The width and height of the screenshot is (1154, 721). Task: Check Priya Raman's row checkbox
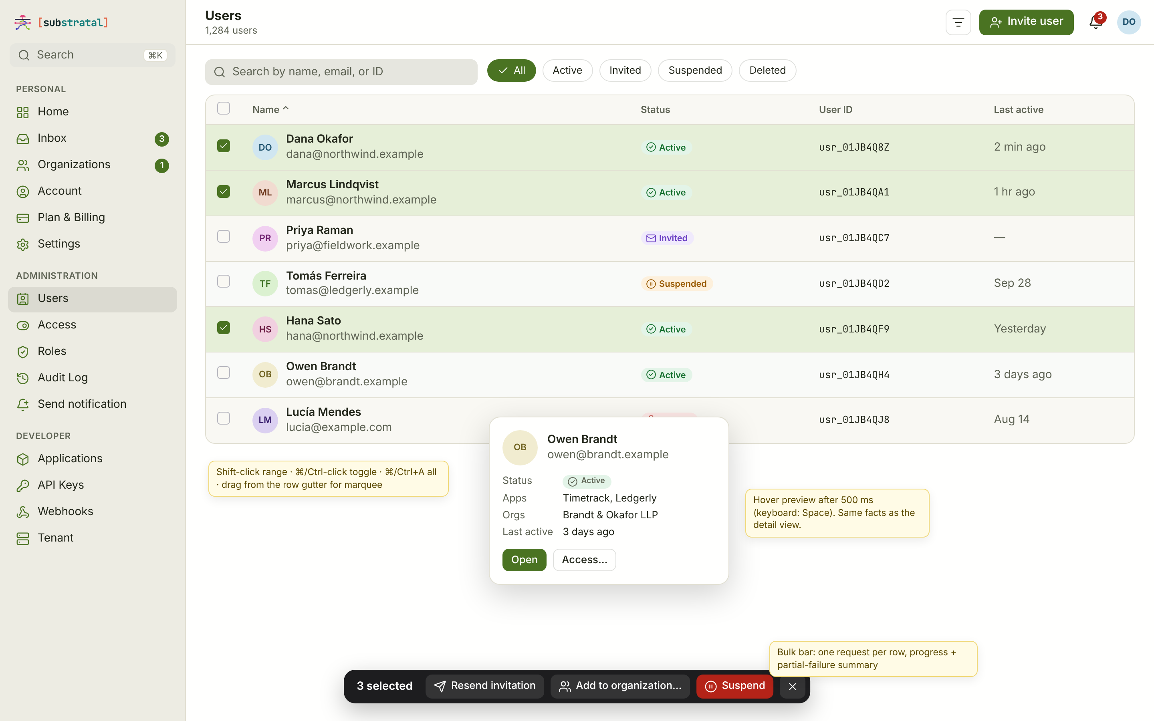pyautogui.click(x=223, y=236)
